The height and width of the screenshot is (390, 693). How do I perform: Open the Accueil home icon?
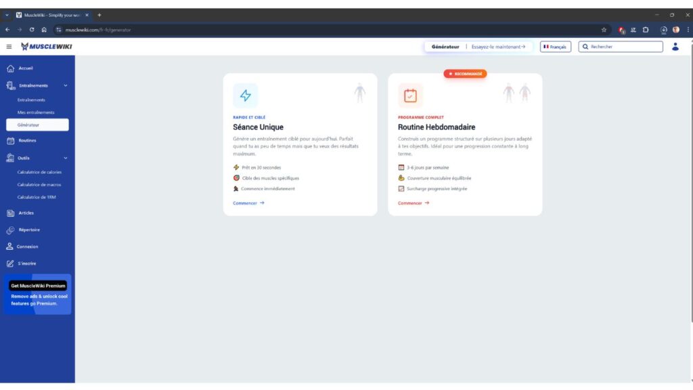pos(11,68)
